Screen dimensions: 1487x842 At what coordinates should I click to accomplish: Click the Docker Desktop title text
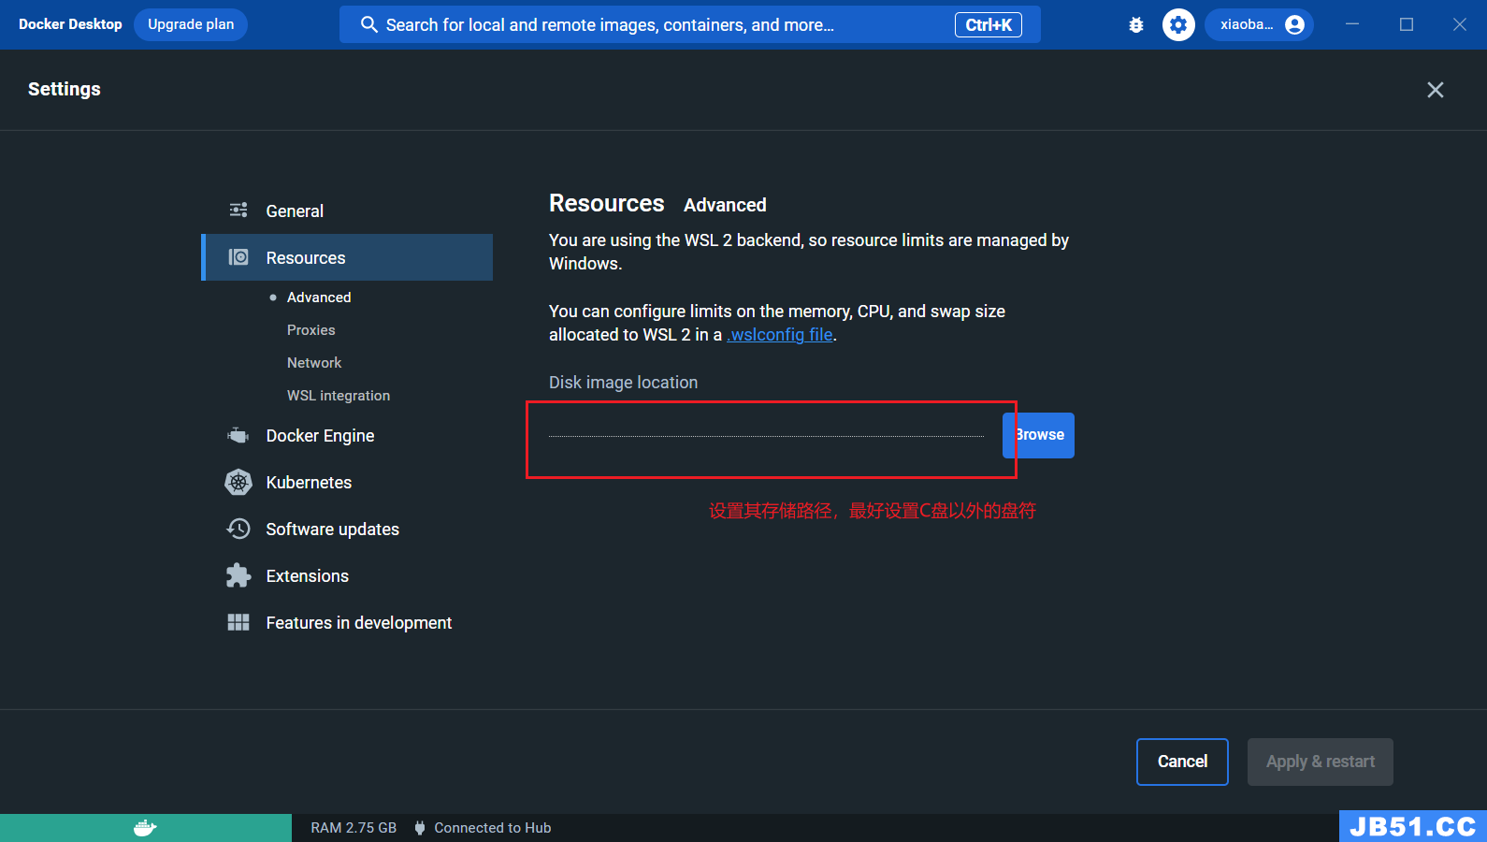point(70,24)
